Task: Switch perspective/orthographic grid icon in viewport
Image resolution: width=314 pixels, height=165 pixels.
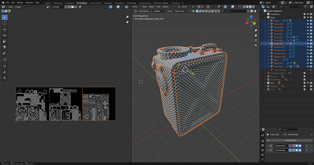Action: tap(256, 45)
